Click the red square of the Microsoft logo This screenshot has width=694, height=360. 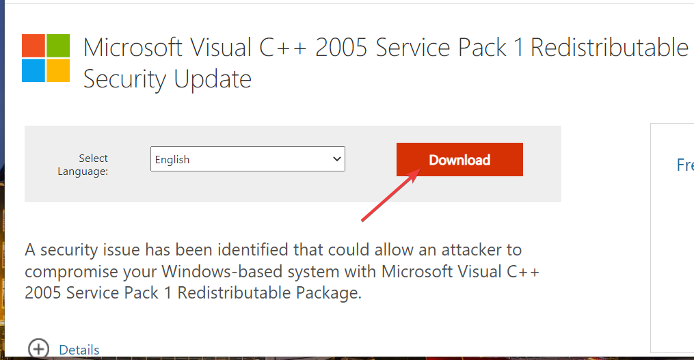[x=34, y=45]
